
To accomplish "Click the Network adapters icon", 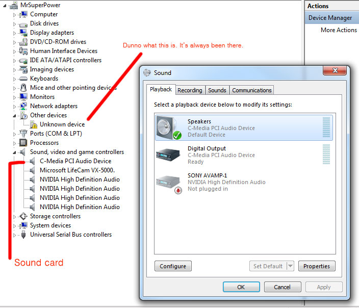I will [23, 106].
